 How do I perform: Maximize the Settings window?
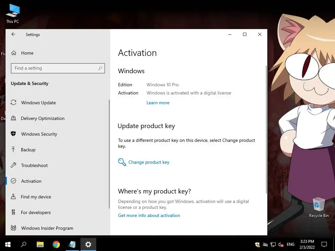[x=245, y=34]
